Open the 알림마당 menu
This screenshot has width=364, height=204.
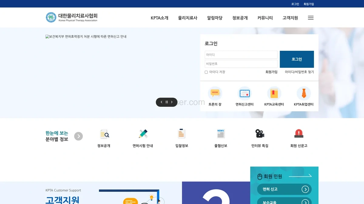point(215,18)
